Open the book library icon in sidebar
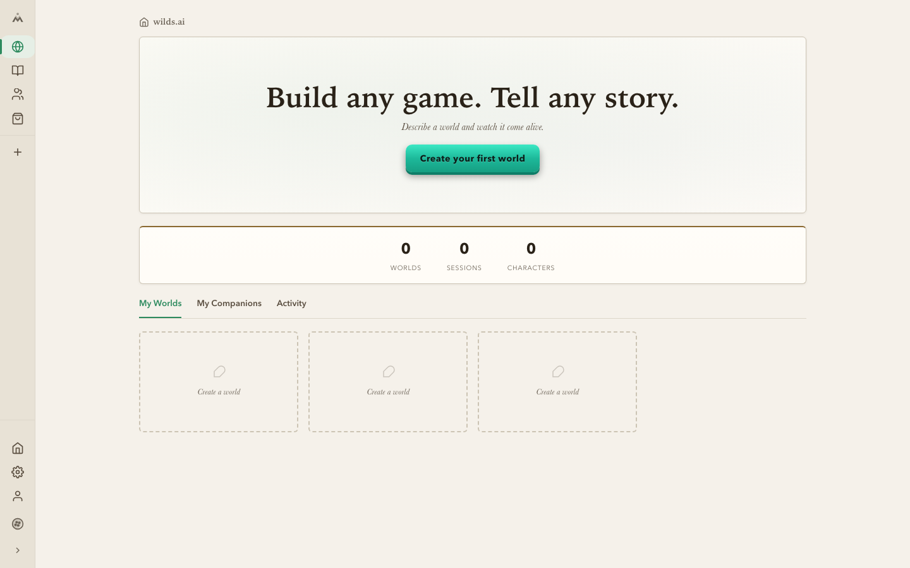910x568 pixels. point(18,70)
